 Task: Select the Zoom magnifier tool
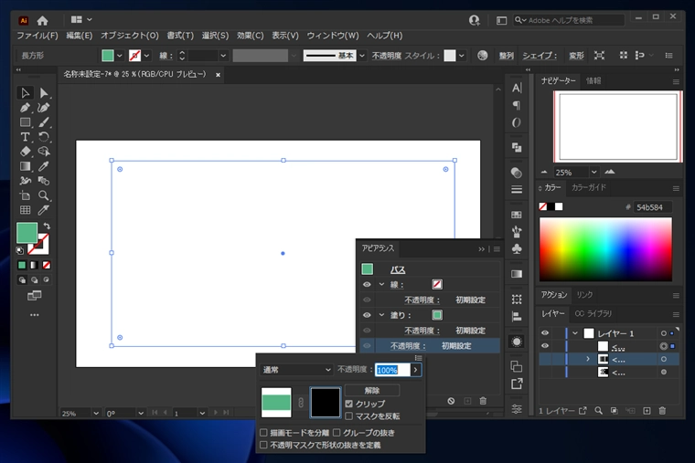click(x=44, y=195)
